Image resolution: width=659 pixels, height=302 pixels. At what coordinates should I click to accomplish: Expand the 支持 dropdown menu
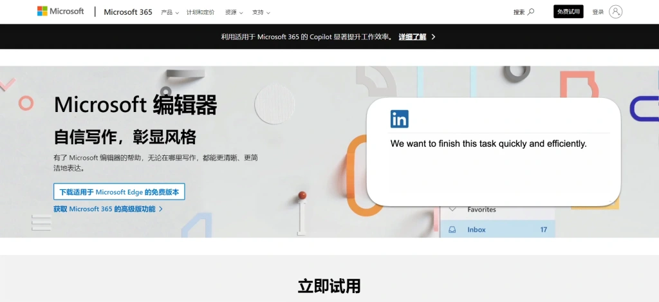coord(261,12)
